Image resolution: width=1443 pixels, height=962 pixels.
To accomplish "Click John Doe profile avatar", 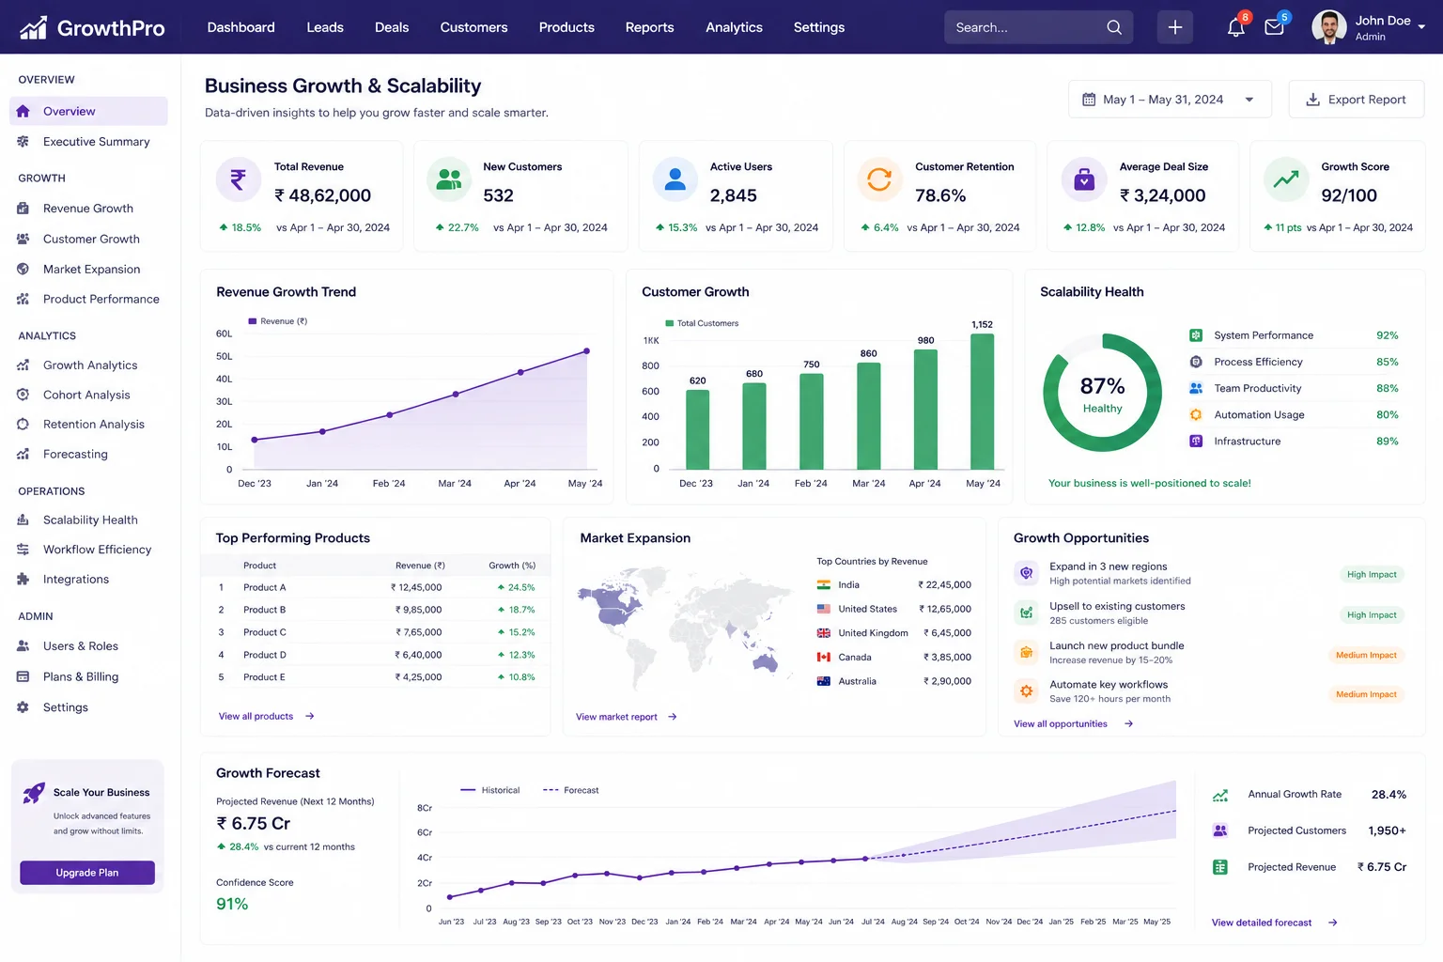I will coord(1328,27).
